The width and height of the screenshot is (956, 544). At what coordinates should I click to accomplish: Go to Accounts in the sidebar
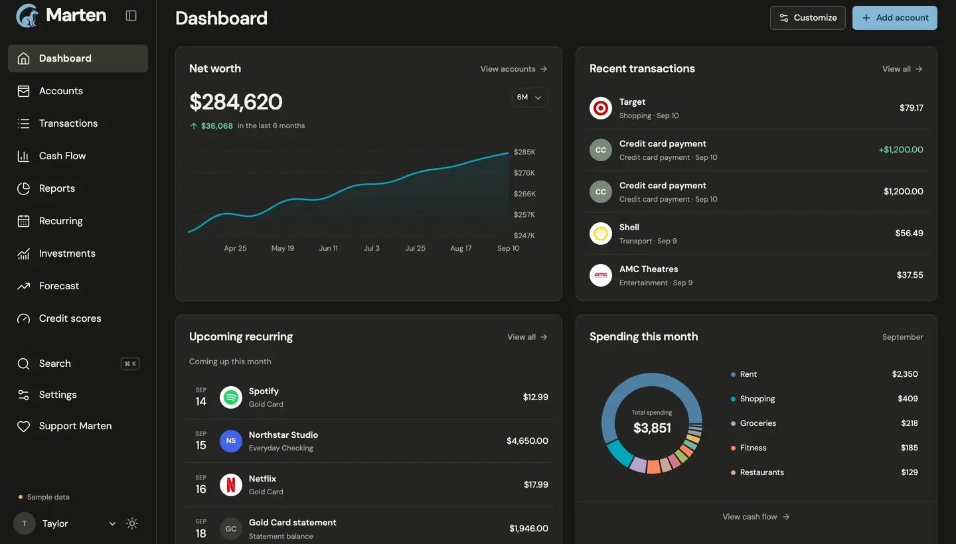click(x=78, y=91)
